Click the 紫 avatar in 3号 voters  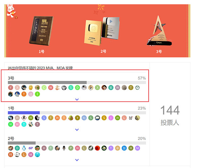point(111,88)
